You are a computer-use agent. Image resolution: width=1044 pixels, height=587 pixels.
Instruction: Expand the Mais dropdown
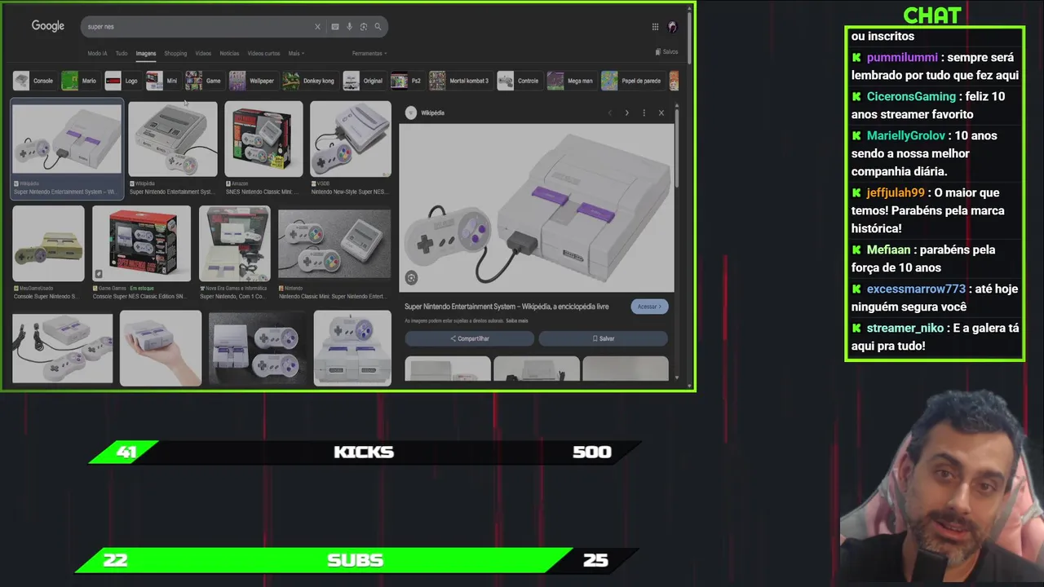[296, 54]
